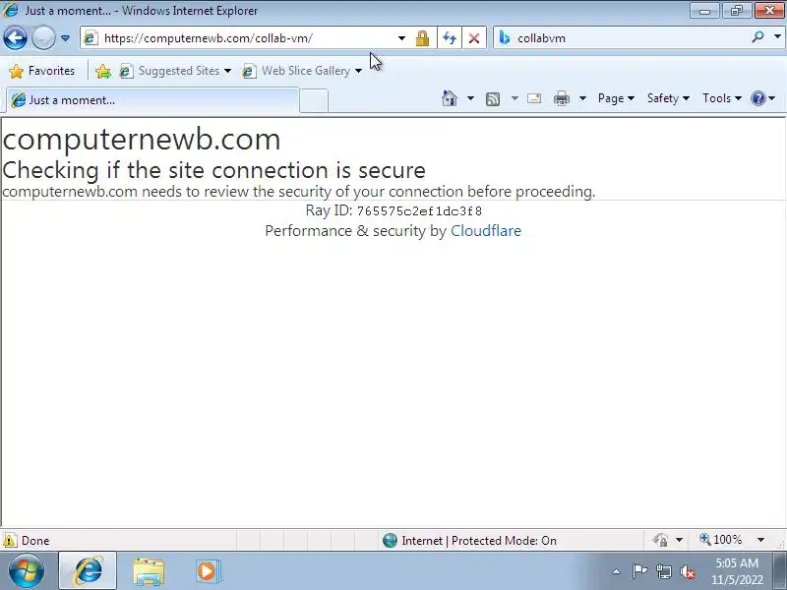787x590 pixels.
Task: Click the RSS Feeds icon
Action: 493,99
